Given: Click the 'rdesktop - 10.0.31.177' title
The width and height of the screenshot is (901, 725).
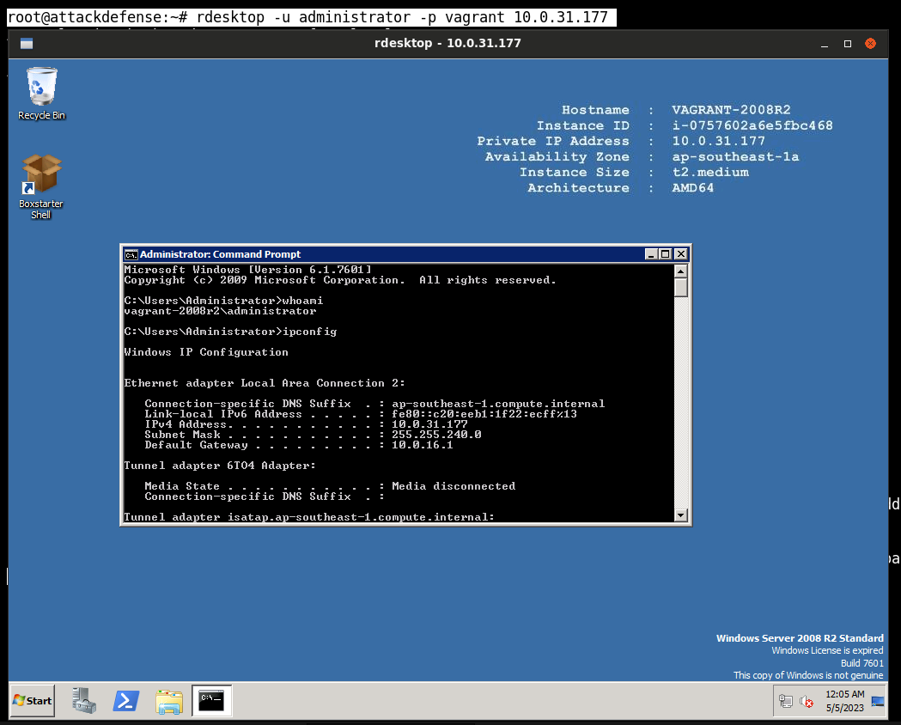Looking at the screenshot, I should (x=447, y=43).
